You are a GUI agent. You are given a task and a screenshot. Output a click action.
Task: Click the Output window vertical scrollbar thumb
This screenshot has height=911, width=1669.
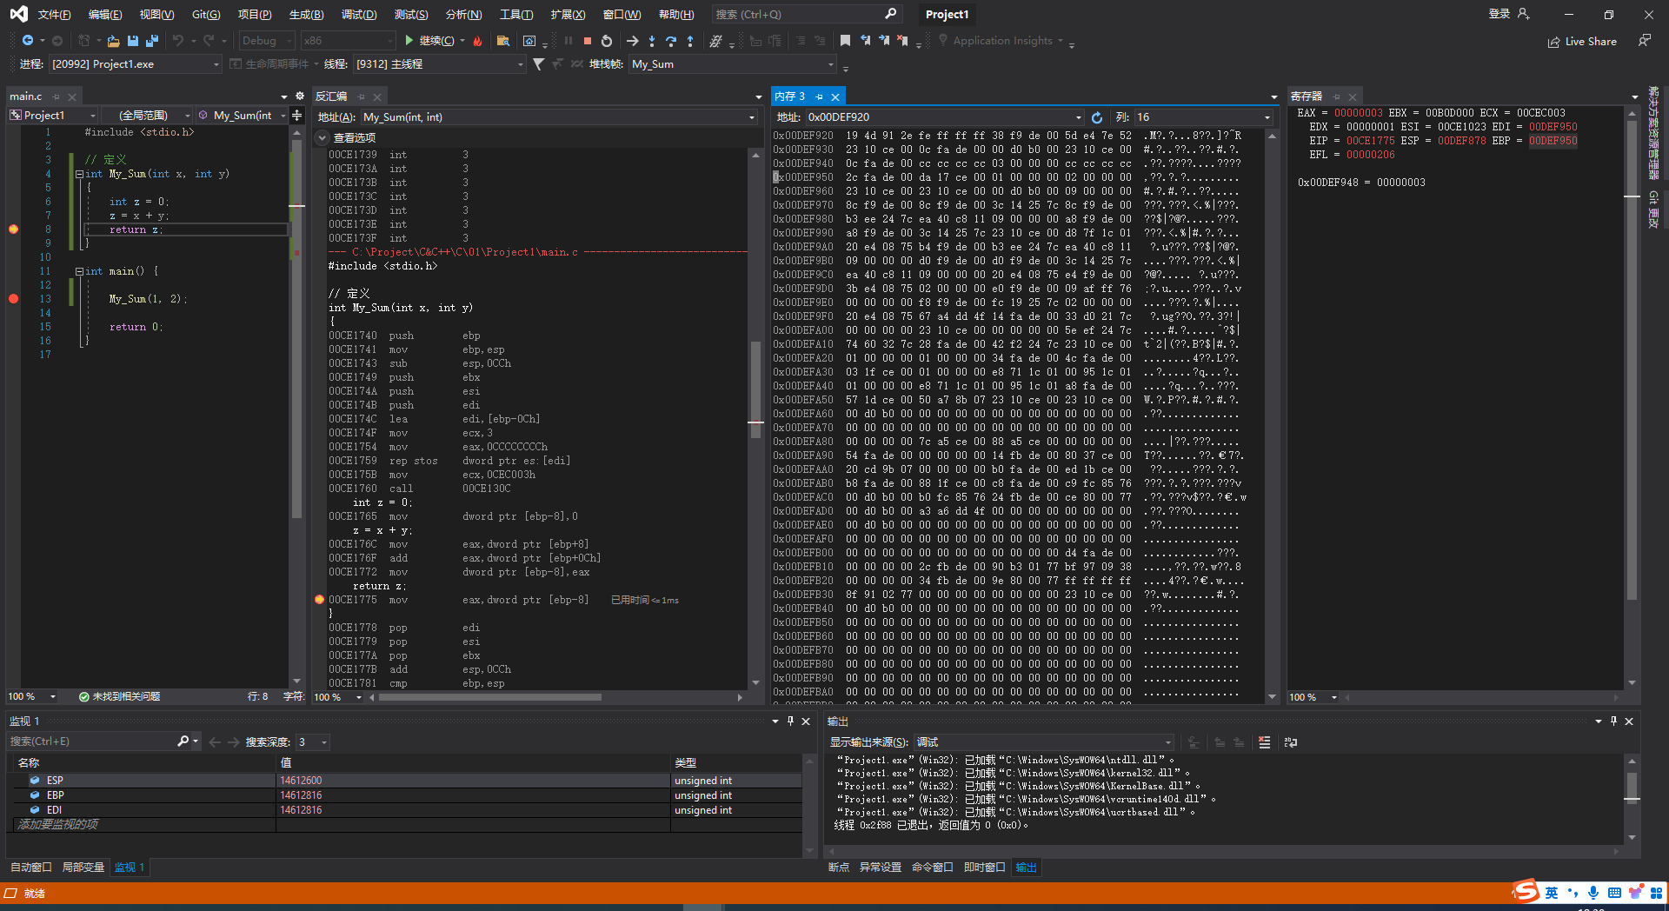click(x=1632, y=788)
